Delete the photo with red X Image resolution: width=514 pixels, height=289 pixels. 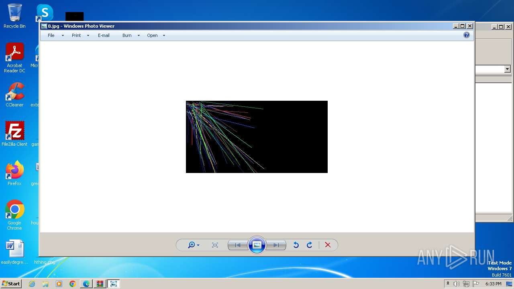tap(328, 245)
